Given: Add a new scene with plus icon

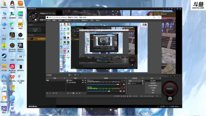Looking at the screenshot, I should point(47,93).
